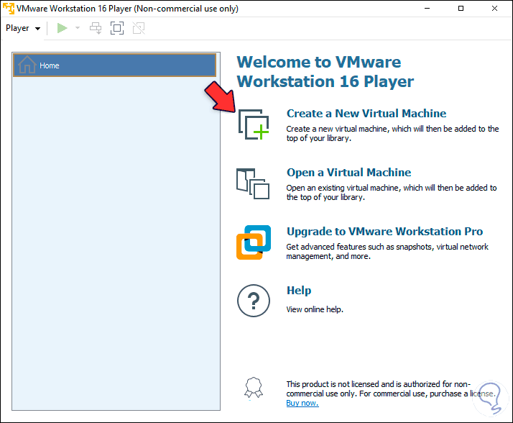This screenshot has height=423, width=513.
Task: Click the 'Welcome to VMware Workstation 16 Player' heading
Action: [325, 72]
